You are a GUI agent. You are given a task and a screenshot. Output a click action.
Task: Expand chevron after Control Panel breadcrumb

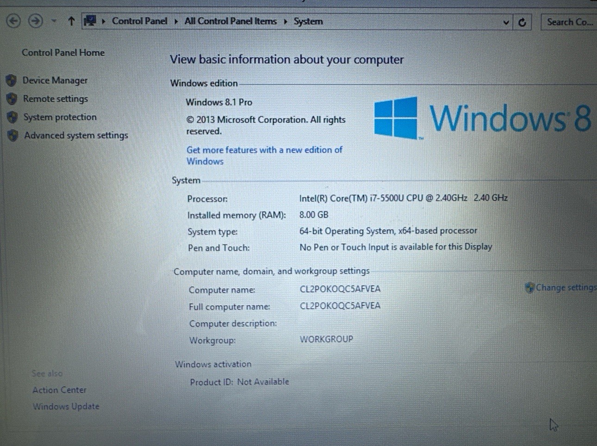176,21
